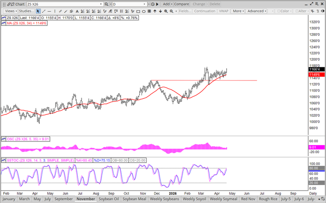Expand the Add dropdown arrow
Image resolution: width=326 pixels, height=203 pixels.
(172, 4)
